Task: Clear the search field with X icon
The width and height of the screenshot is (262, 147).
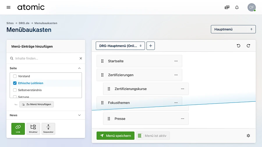Action: point(81,58)
